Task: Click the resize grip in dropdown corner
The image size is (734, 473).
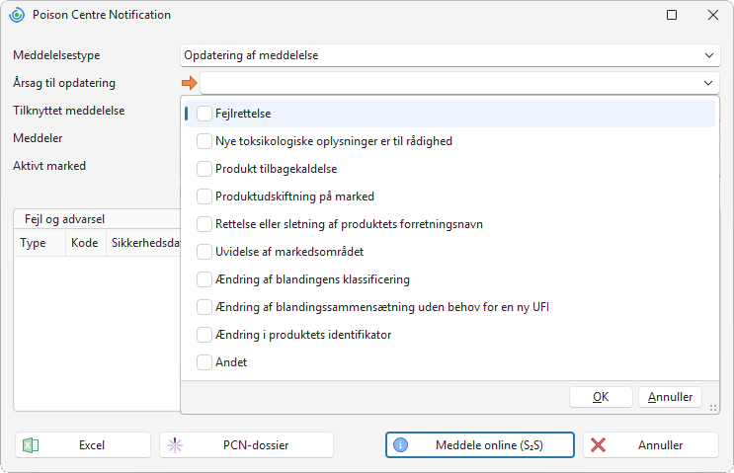Action: (x=713, y=408)
